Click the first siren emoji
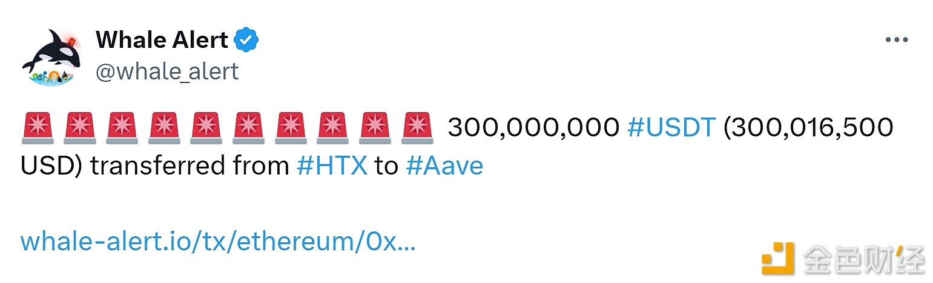933x283 pixels. pyautogui.click(x=38, y=128)
